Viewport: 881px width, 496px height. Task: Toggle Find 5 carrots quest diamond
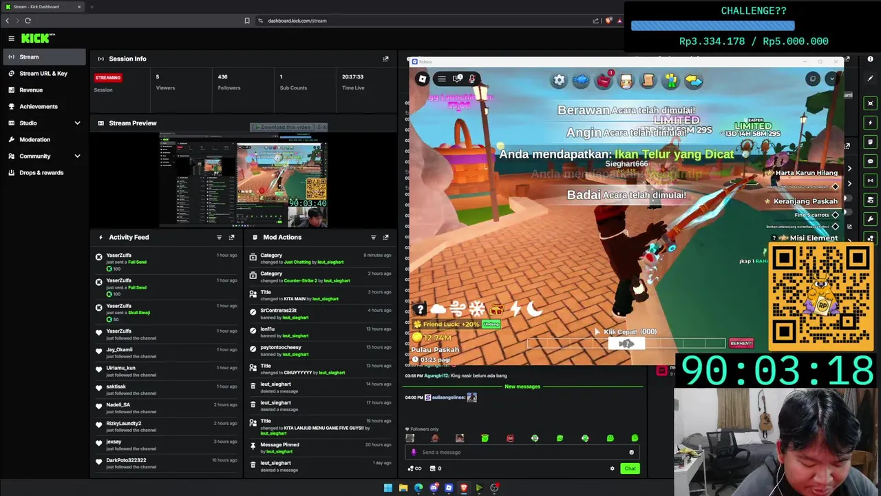pyautogui.click(x=836, y=215)
